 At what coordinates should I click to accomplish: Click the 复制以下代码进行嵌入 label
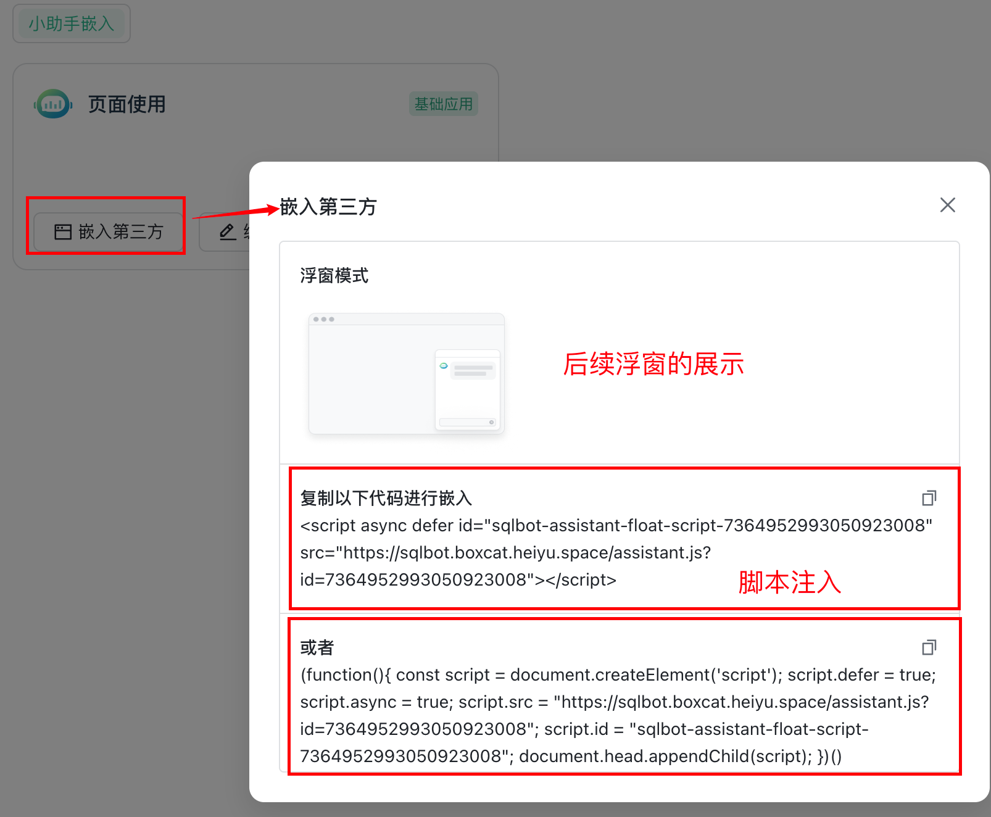click(x=386, y=498)
